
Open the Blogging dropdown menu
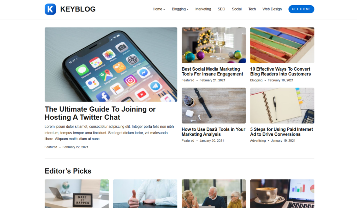tap(180, 9)
